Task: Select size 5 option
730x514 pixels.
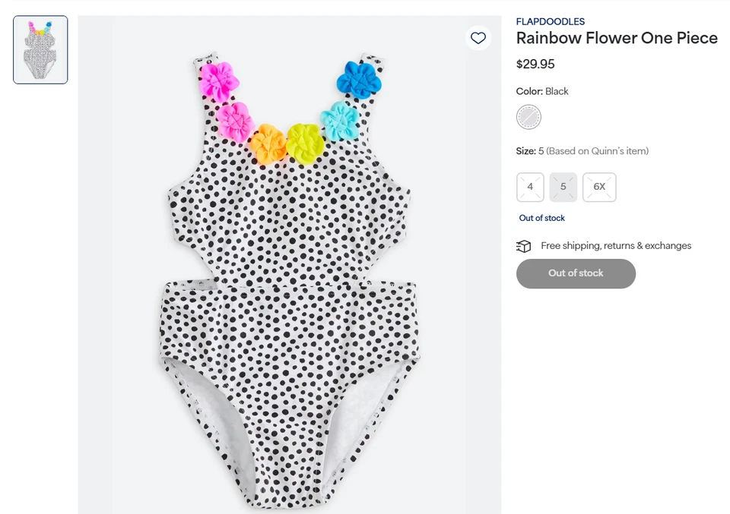Action: (563, 187)
